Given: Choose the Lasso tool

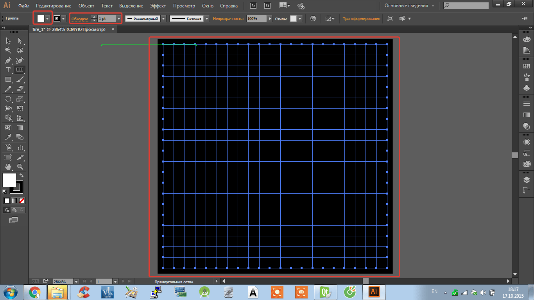Looking at the screenshot, I should (20, 50).
